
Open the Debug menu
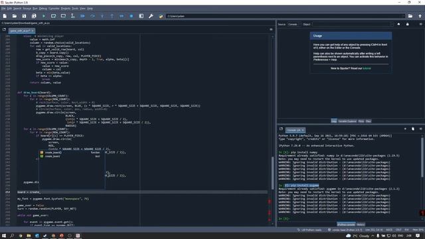(42, 9)
